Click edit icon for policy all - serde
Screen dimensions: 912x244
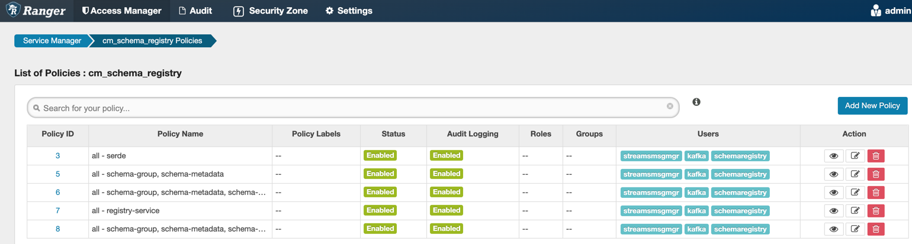tap(855, 156)
